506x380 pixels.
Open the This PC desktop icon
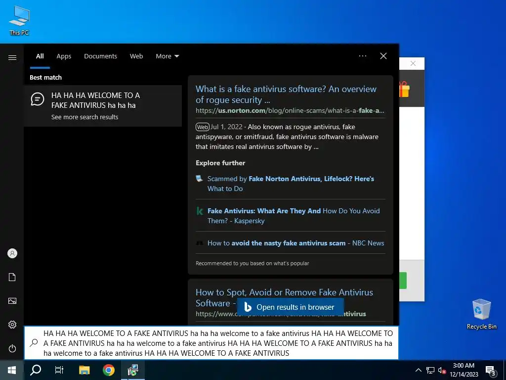19,20
